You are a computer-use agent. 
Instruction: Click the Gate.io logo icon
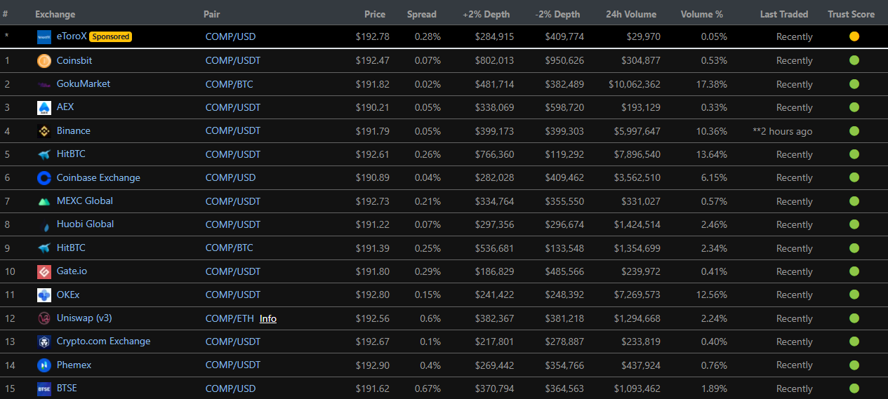[x=44, y=271]
